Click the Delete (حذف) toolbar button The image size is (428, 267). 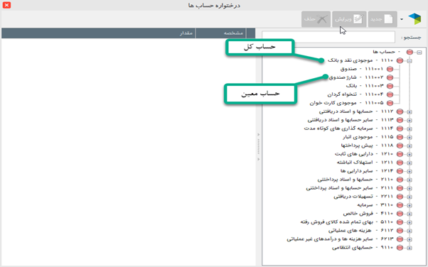click(316, 19)
